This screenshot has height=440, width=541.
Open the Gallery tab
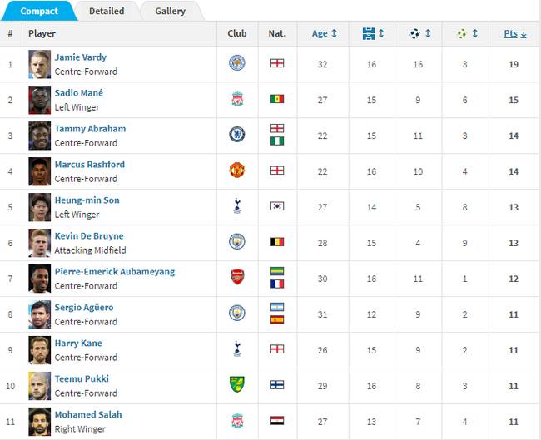point(170,11)
